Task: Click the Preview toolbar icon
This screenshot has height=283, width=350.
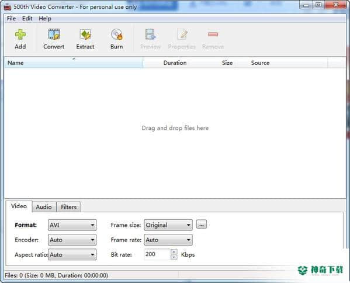Action: pos(150,34)
